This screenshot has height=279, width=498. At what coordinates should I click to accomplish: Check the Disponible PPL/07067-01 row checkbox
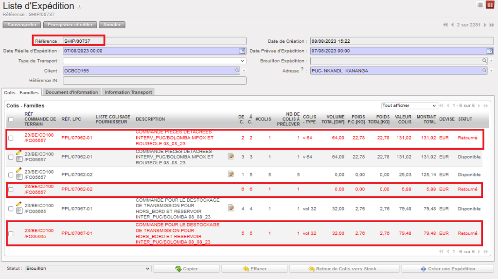(11, 209)
